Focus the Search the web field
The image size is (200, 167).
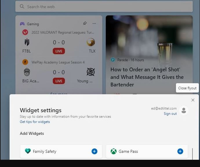pos(104,6)
